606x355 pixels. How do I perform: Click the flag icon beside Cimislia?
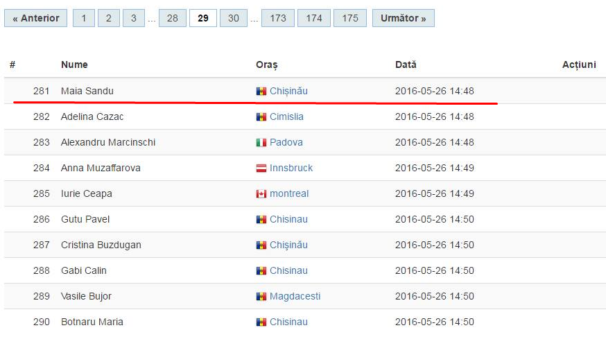pyautogui.click(x=261, y=117)
